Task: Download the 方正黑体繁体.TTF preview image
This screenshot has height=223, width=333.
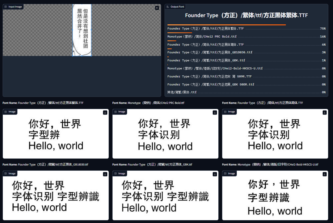Action: coord(105,112)
